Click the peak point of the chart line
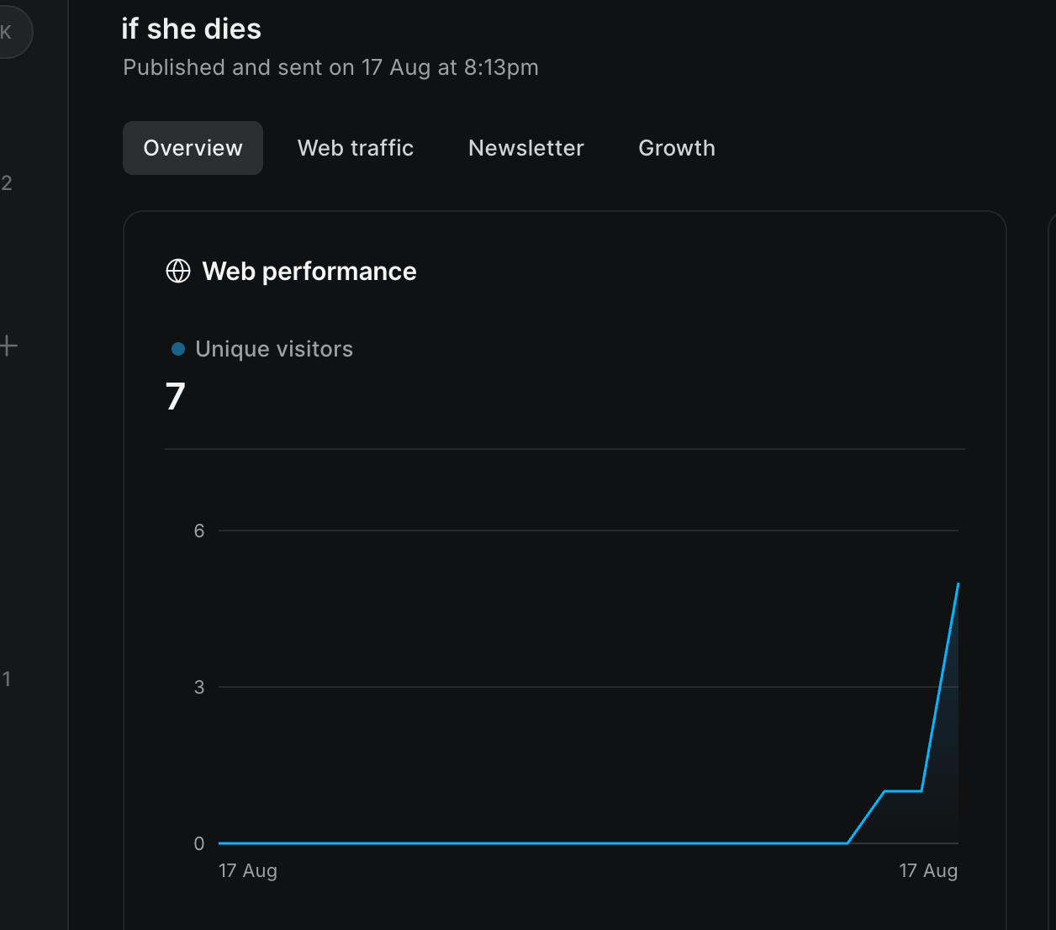Screen dimensions: 1056x930 coord(958,584)
